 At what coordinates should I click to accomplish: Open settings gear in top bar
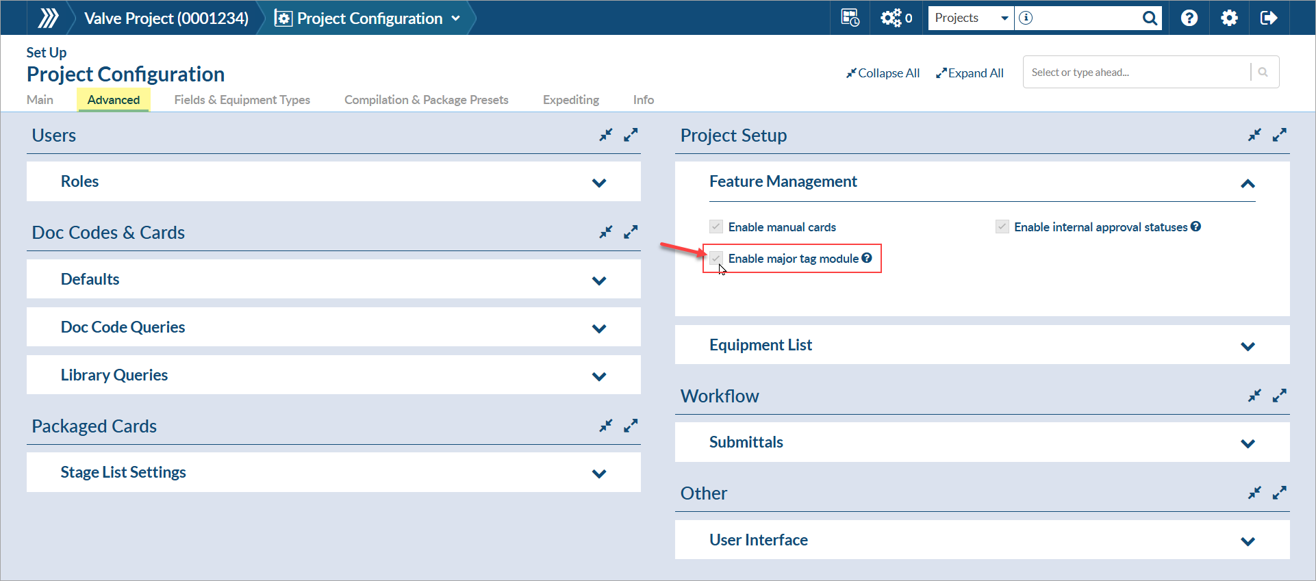(x=1229, y=18)
